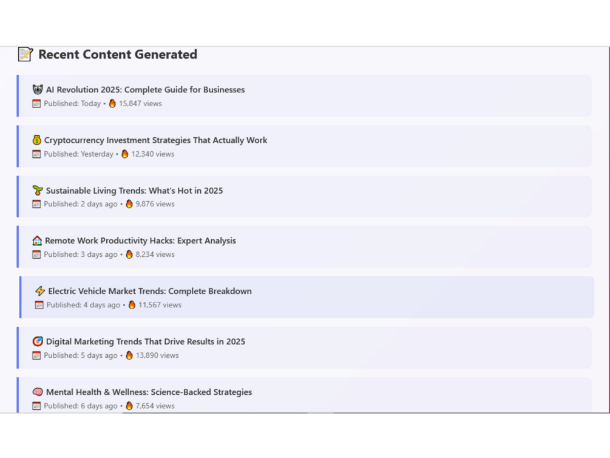Image resolution: width=610 pixels, height=458 pixels.
Task: Click the lightning bolt icon for Electric Vehicle
Action: tap(40, 292)
